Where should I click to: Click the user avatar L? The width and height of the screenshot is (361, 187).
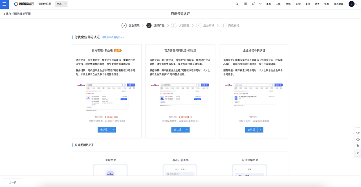coord(351,4)
